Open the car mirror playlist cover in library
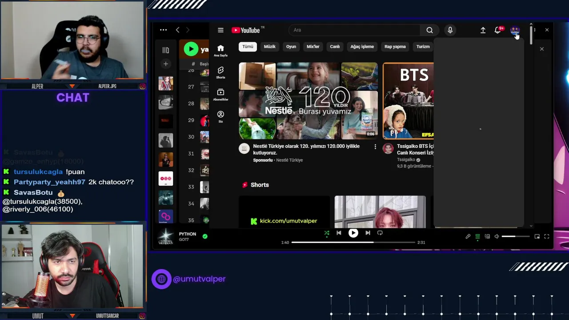Image resolution: width=569 pixels, height=320 pixels. 166,102
